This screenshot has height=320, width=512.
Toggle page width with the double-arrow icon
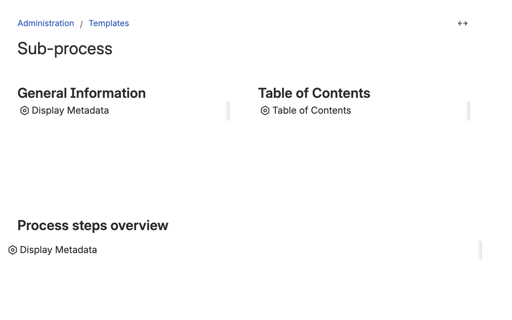[x=463, y=23]
